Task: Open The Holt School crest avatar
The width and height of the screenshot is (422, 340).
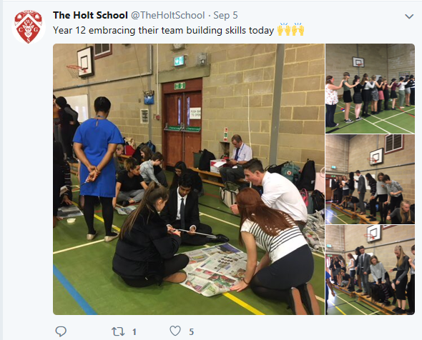Action: coord(29,27)
